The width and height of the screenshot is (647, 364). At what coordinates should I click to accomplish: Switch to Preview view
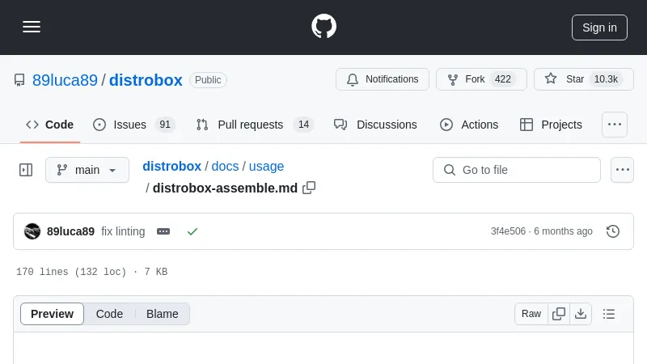[52, 314]
